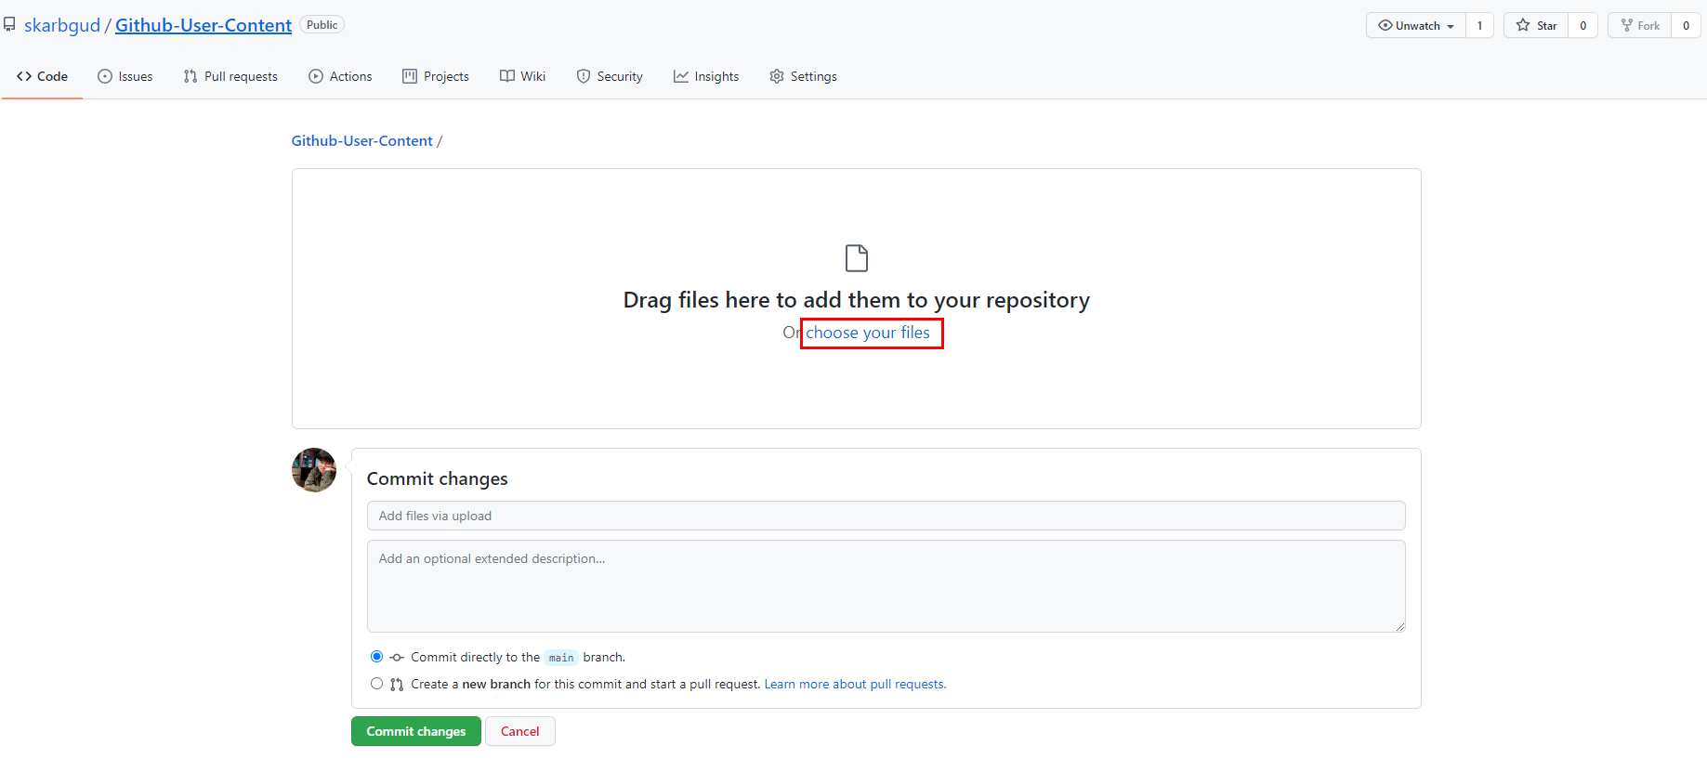This screenshot has height=772, width=1707.
Task: Cancel the file upload
Action: [x=520, y=731]
